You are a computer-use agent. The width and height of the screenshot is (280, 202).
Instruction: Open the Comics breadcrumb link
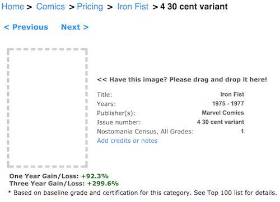pos(50,7)
